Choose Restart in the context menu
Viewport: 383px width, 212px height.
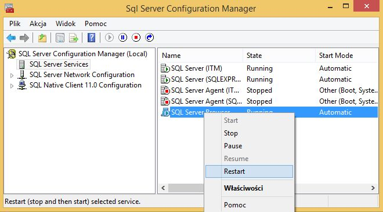tap(249, 171)
